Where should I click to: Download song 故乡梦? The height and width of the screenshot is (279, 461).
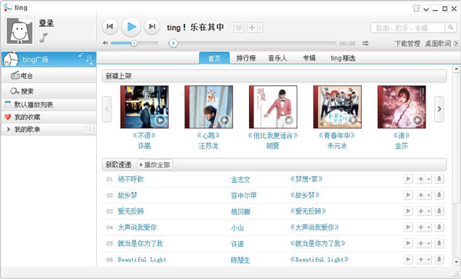click(439, 195)
